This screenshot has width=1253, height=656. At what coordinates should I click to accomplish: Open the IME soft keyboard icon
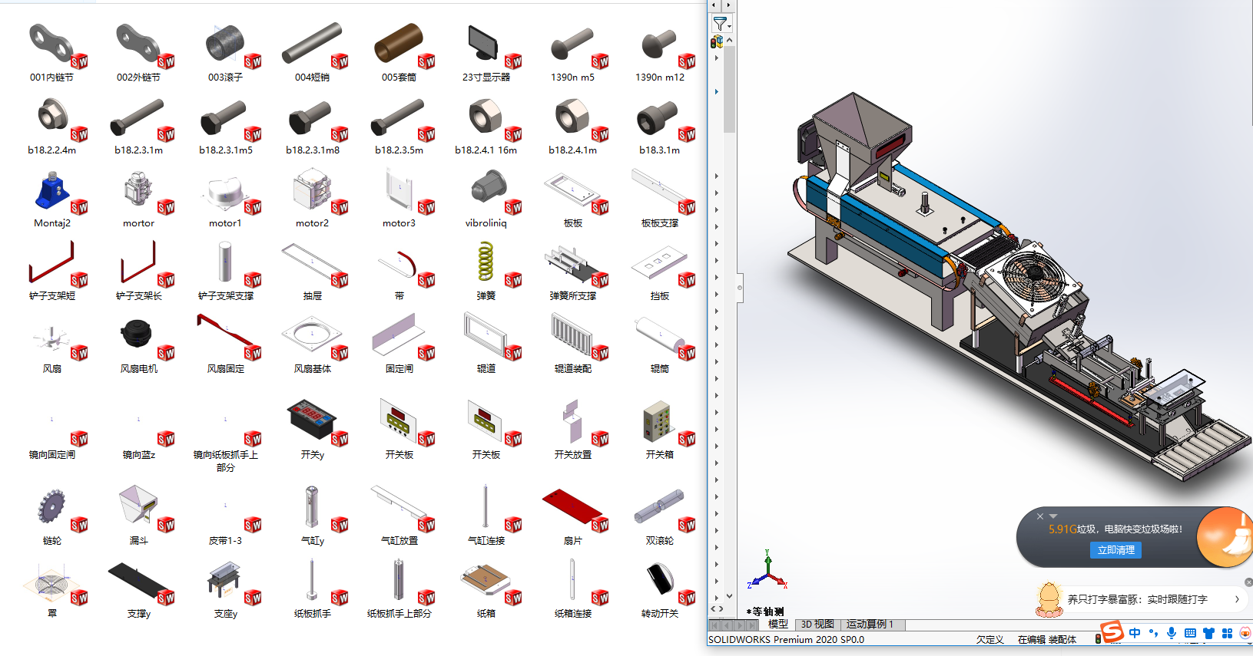point(1190,633)
